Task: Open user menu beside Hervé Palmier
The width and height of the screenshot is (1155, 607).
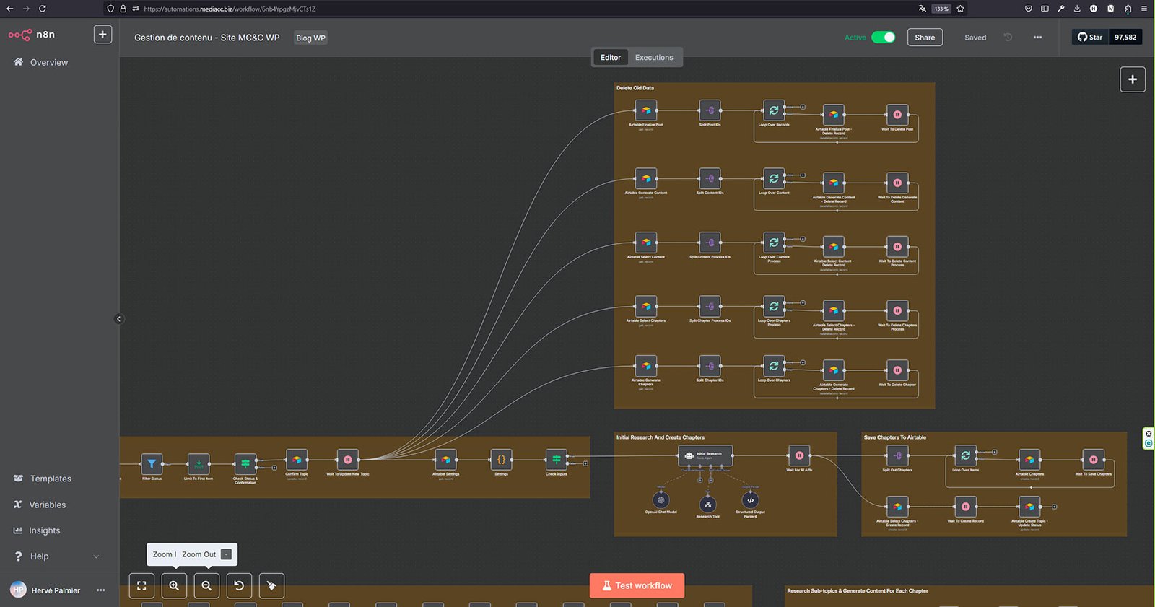Action: (100, 590)
